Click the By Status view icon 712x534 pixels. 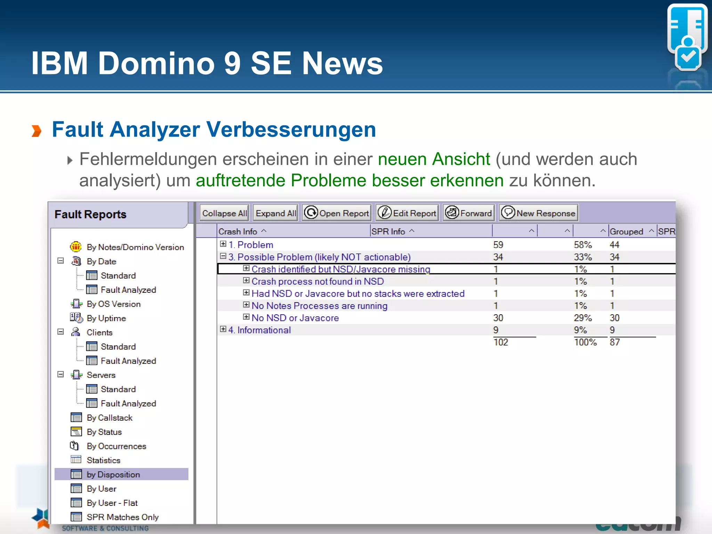[x=76, y=431]
